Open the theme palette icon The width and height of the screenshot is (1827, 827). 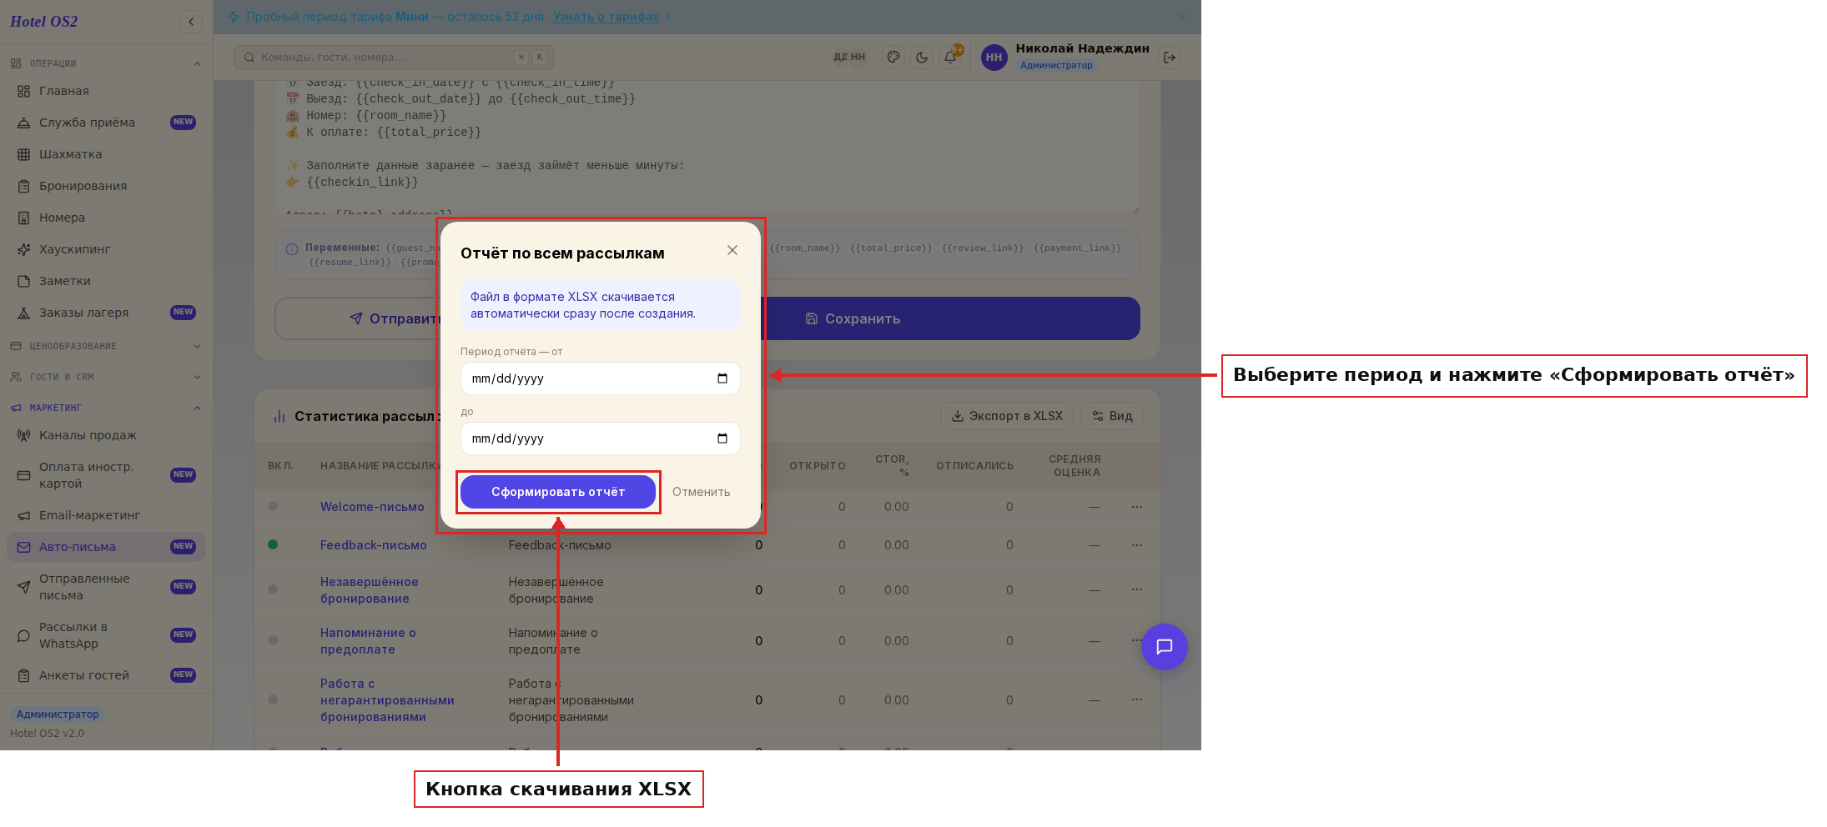pos(893,58)
